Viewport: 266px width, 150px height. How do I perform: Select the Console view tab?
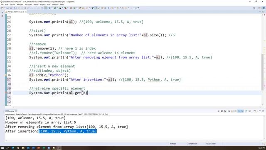[11, 111]
